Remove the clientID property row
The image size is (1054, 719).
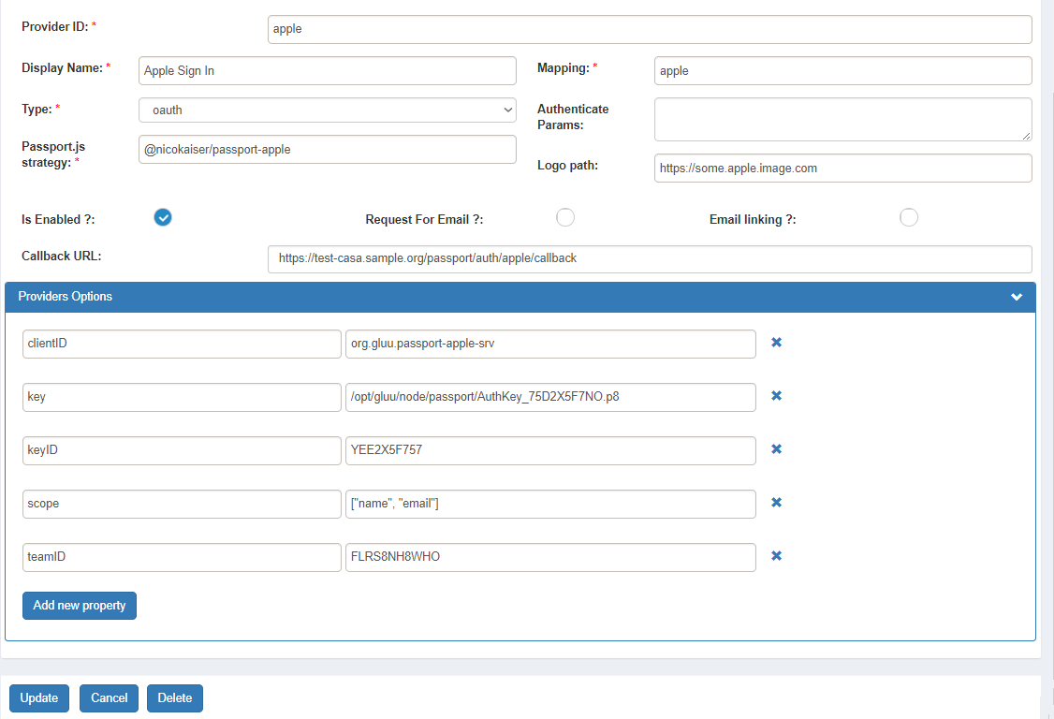776,343
